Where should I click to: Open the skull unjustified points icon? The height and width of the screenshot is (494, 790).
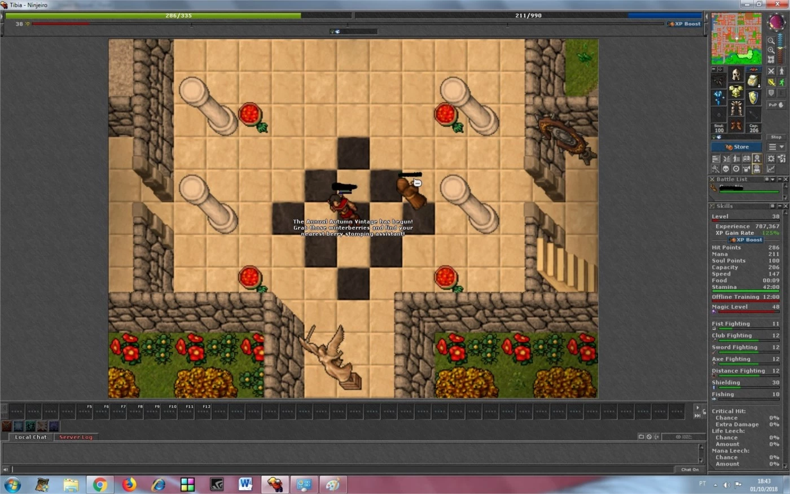(x=726, y=169)
